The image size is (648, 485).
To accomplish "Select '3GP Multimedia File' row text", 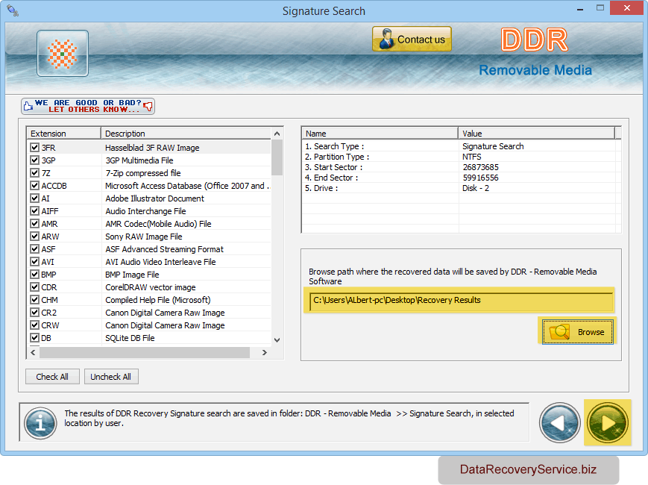I will click(139, 160).
